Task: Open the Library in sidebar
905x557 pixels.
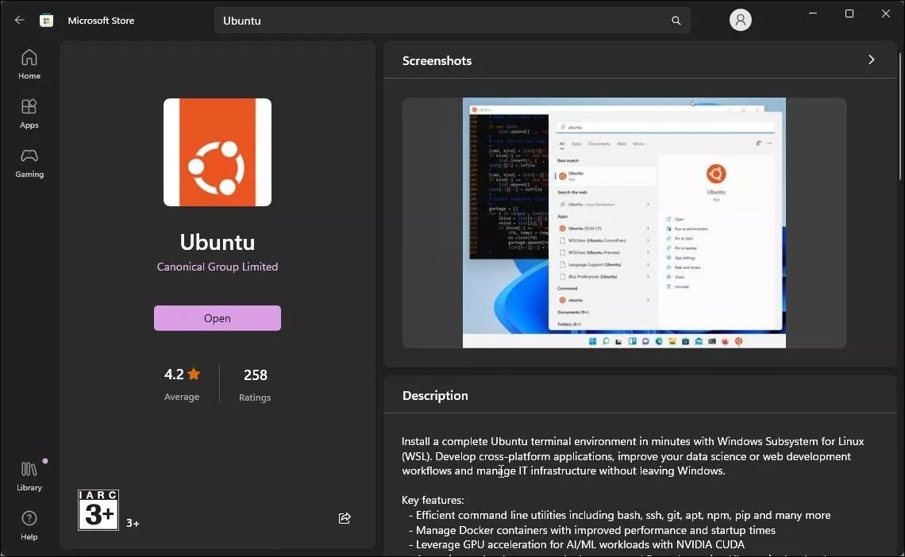Action: (x=29, y=476)
